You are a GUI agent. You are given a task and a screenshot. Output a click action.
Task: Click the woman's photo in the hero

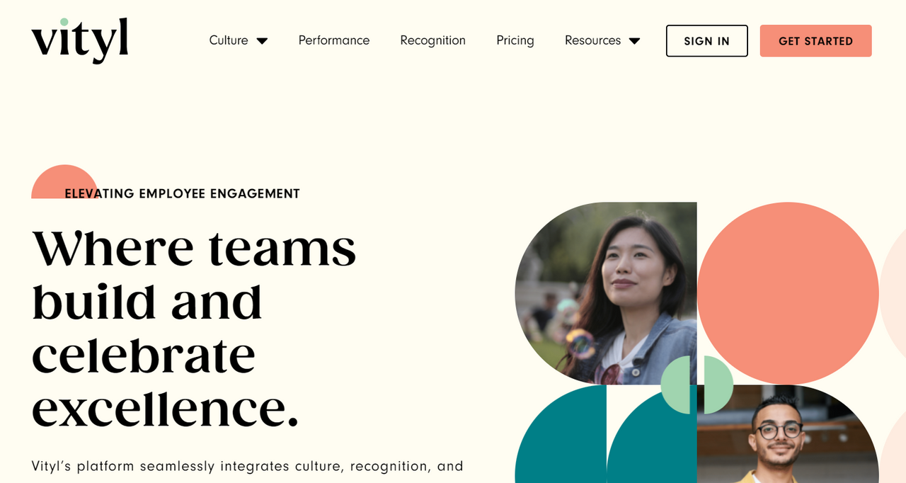(x=606, y=293)
